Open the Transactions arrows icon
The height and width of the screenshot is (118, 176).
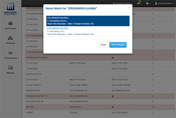click(x=10, y=53)
